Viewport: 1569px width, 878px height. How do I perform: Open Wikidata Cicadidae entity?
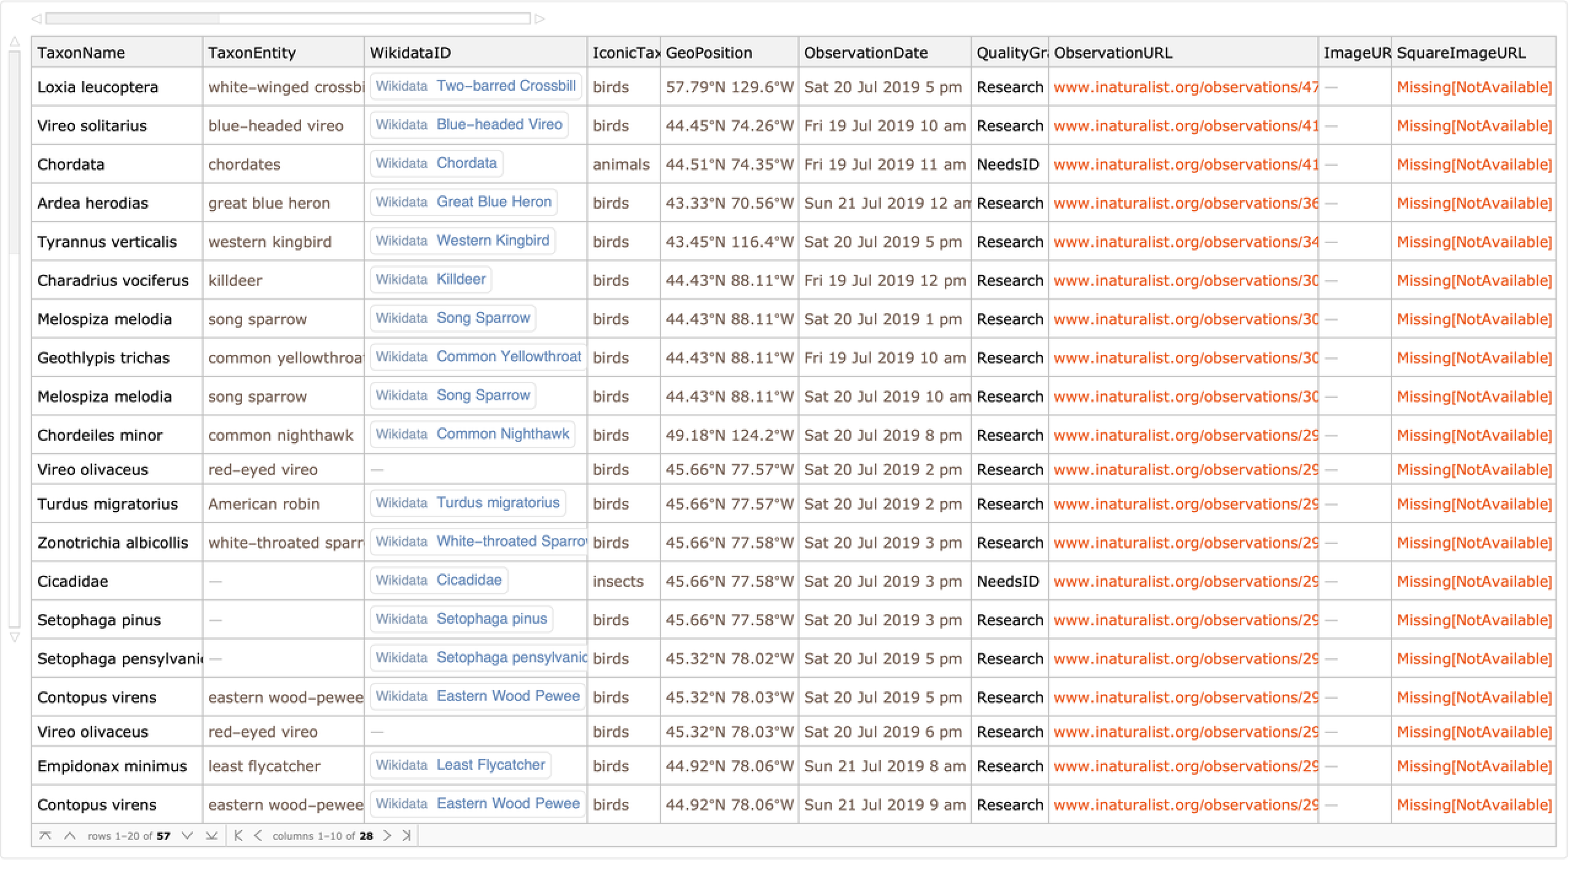coord(439,580)
